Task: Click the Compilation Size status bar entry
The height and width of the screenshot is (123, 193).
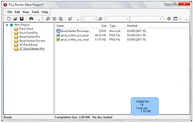Action: (x=72, y=117)
